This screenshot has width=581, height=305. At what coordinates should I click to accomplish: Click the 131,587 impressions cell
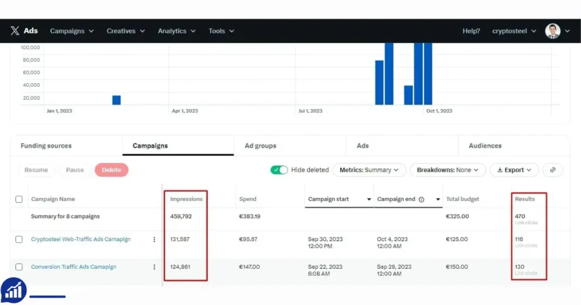pos(180,239)
